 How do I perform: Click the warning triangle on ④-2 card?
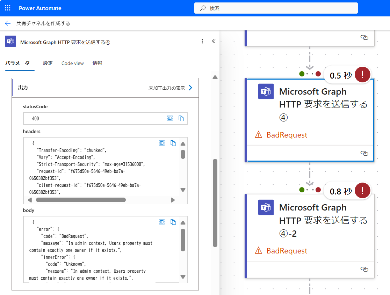point(259,251)
